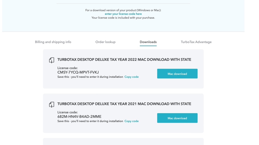Click Mac download for Tax Year 2022
259x145 pixels.
click(177, 74)
